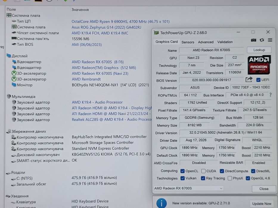The image size is (278, 208).
Task: Click Xbox icon next to AMD Rembrandt row
Action: pyautogui.click(x=14, y=79)
